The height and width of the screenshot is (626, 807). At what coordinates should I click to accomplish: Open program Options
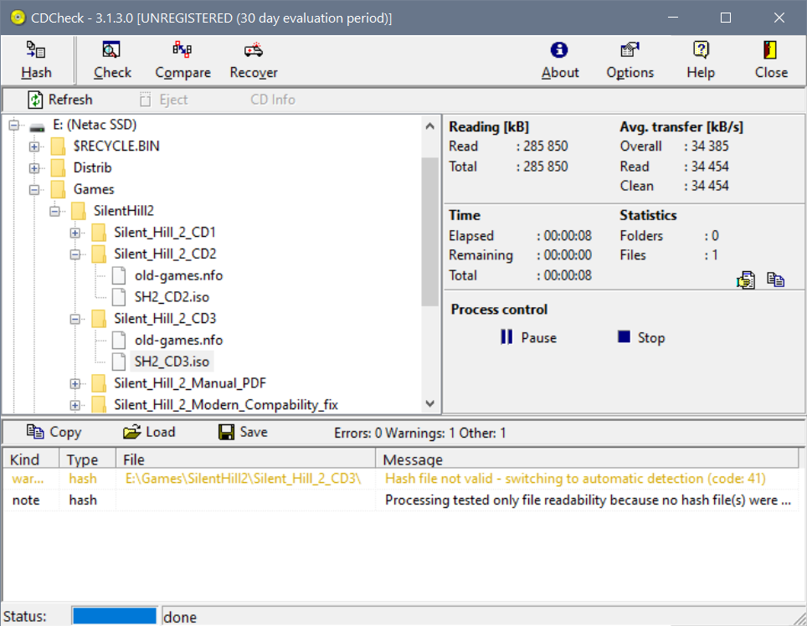pos(630,60)
